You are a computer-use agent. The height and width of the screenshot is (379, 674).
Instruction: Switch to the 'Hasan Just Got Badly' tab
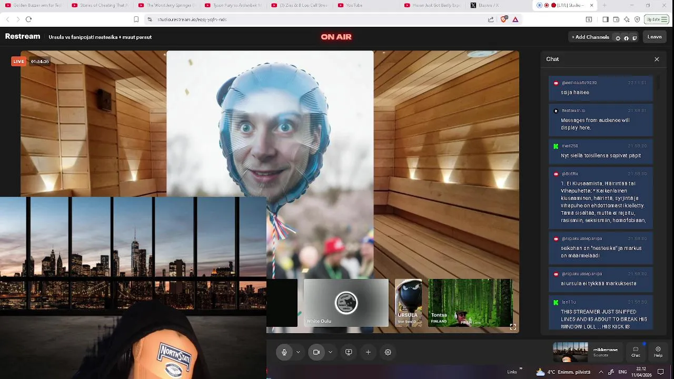pos(433,5)
